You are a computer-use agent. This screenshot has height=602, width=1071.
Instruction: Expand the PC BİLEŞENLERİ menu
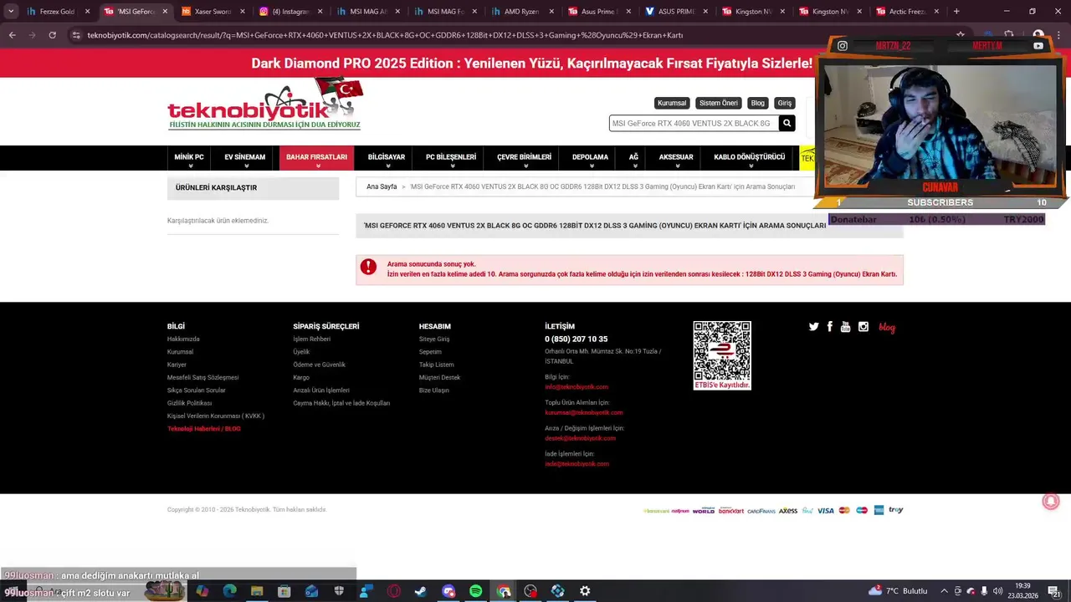tap(451, 157)
